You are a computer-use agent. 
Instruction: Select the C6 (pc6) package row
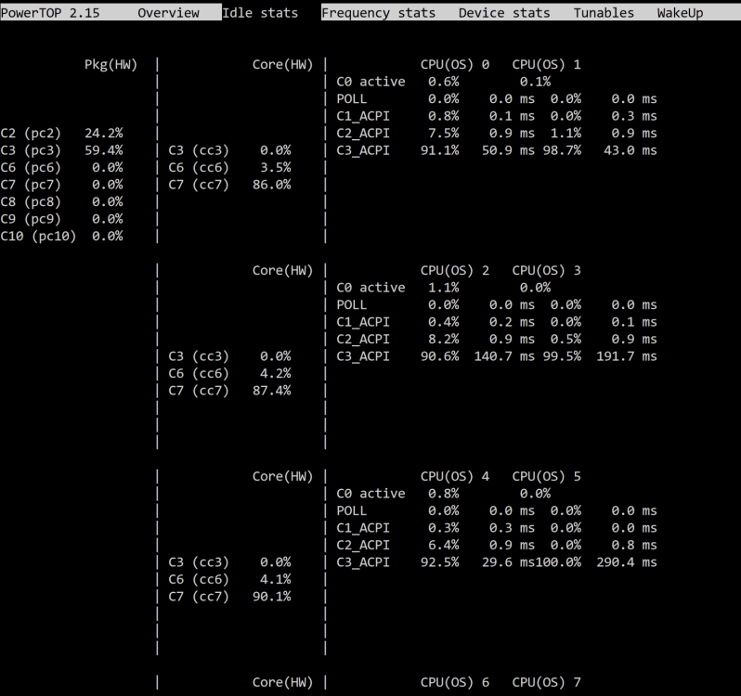pos(61,168)
